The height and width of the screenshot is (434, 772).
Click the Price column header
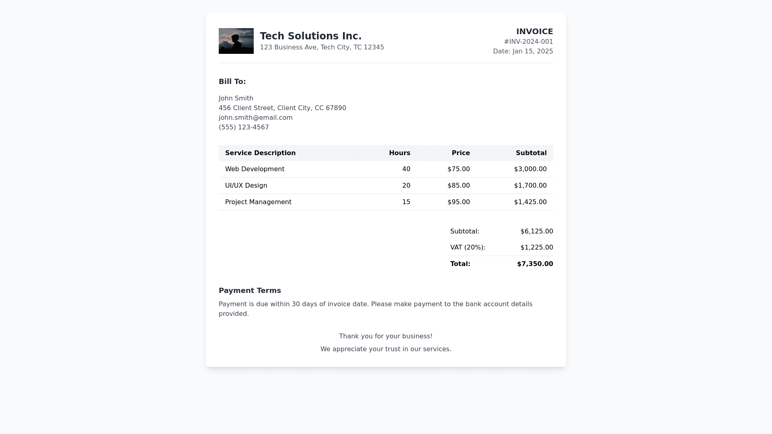pyautogui.click(x=460, y=153)
